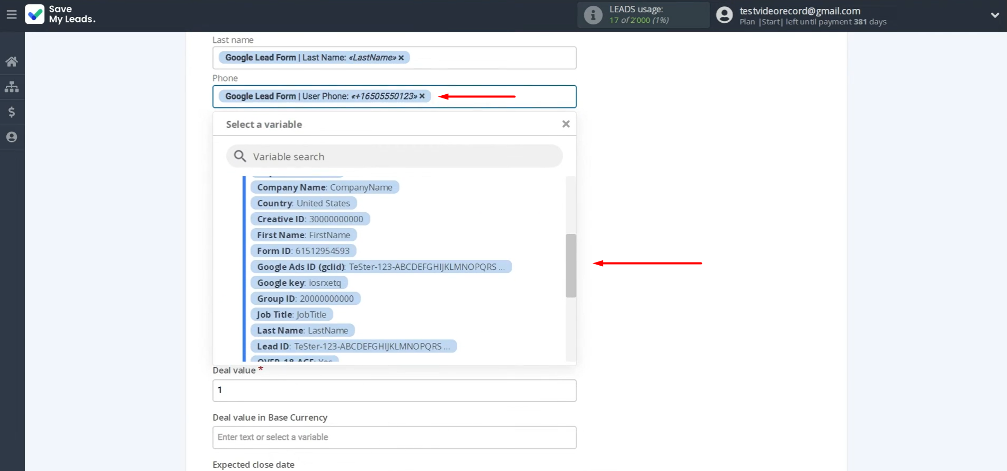Open the connections sitemap sidebar icon
This screenshot has width=1007, height=471.
12,87
